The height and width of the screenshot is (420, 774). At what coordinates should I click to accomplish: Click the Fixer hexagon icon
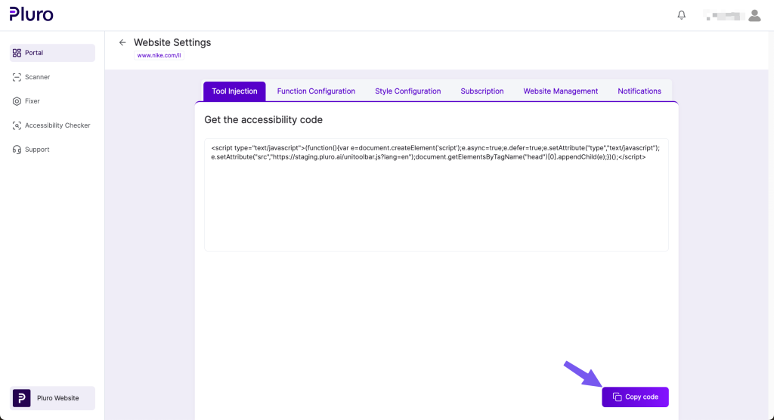click(17, 101)
